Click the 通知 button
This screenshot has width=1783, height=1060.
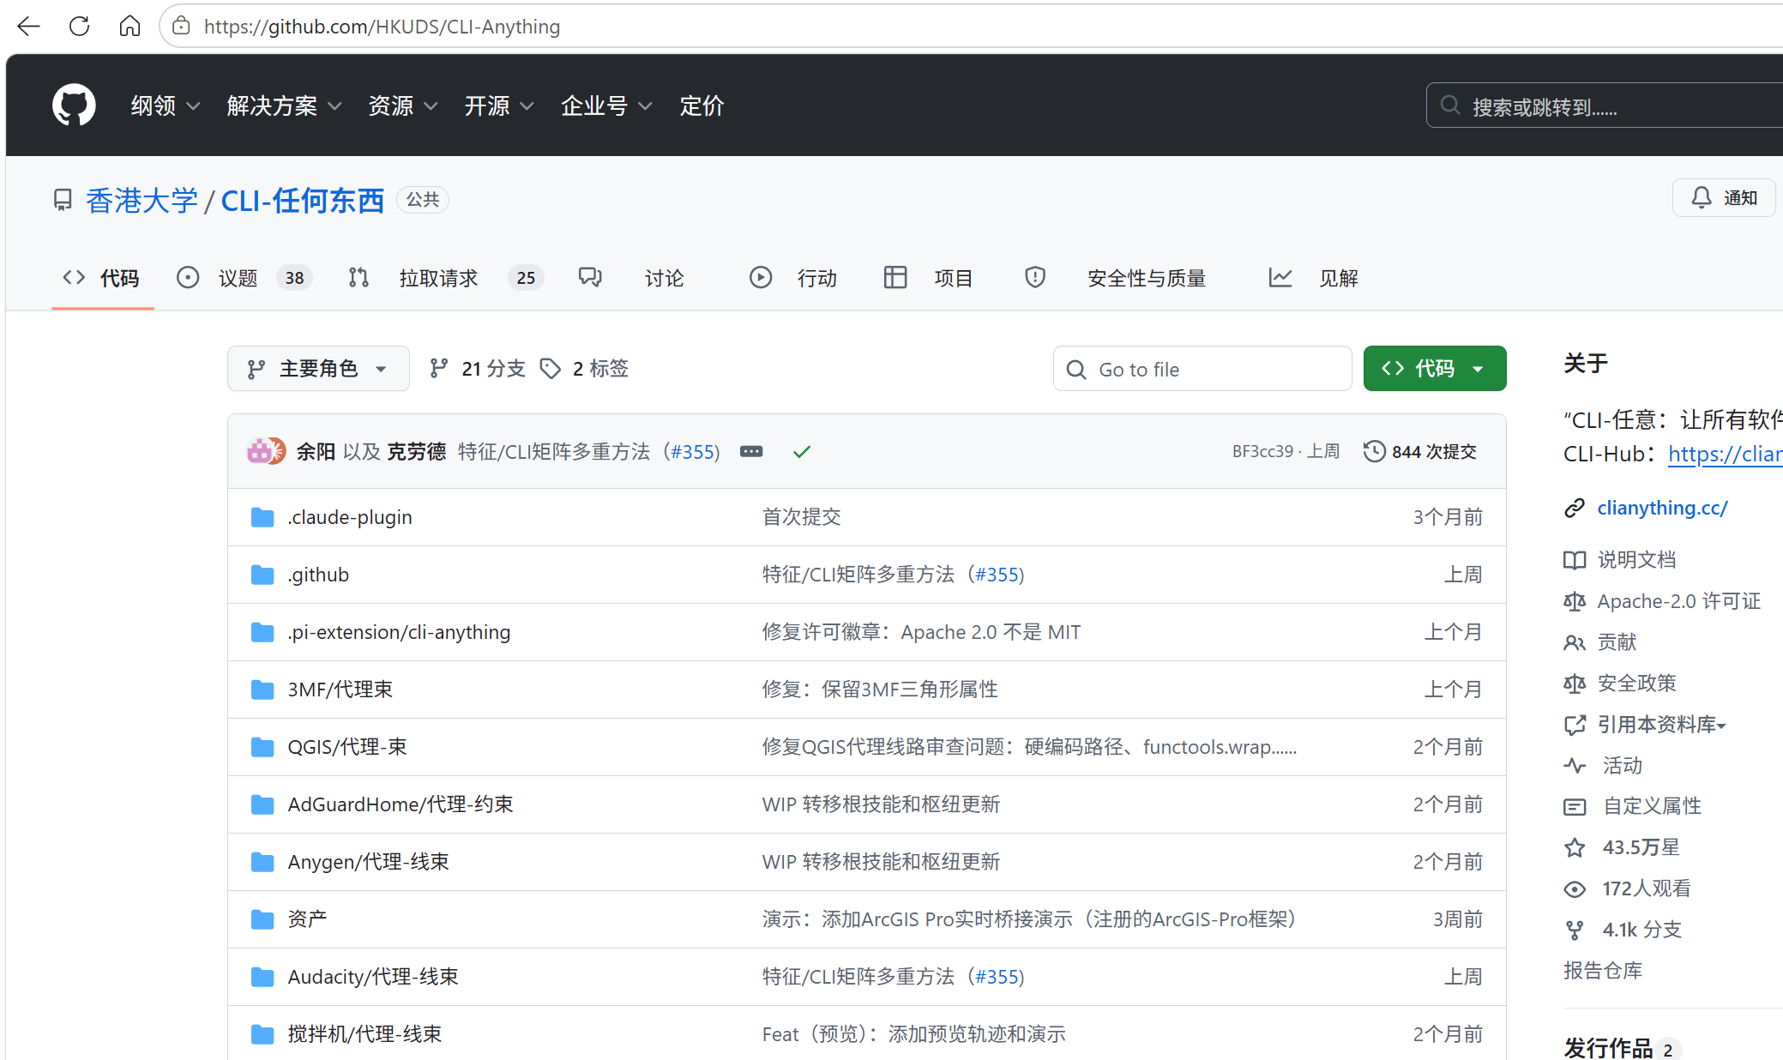point(1724,198)
